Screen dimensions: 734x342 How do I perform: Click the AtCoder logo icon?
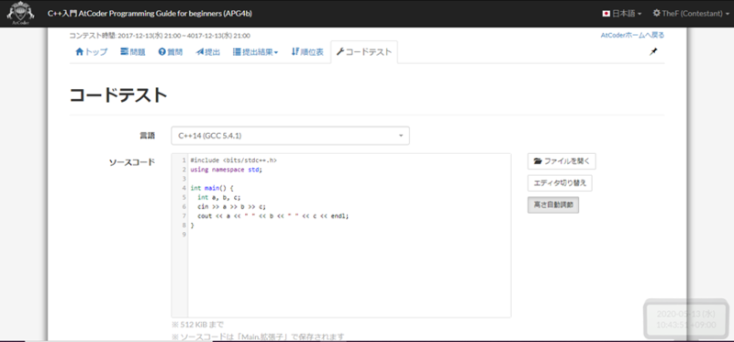pos(20,13)
